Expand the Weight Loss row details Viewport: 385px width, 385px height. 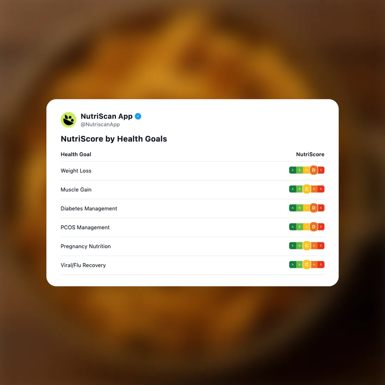coord(76,171)
